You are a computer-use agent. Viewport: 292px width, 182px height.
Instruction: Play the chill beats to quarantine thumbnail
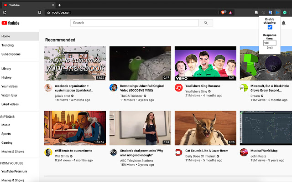(75, 128)
